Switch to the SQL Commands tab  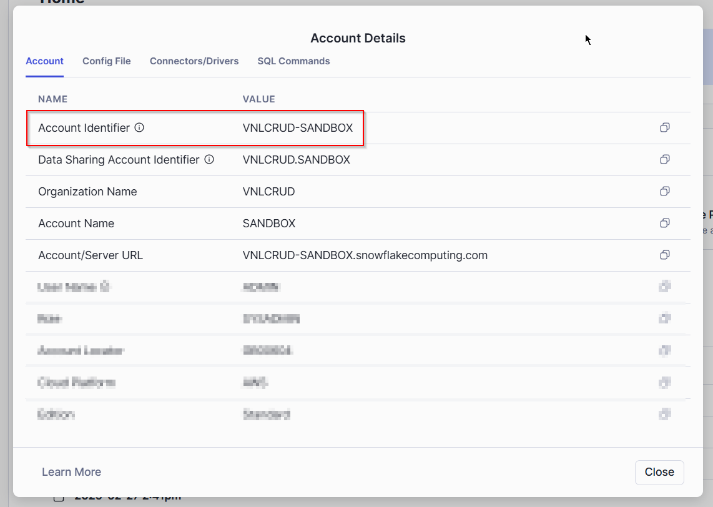coord(293,61)
